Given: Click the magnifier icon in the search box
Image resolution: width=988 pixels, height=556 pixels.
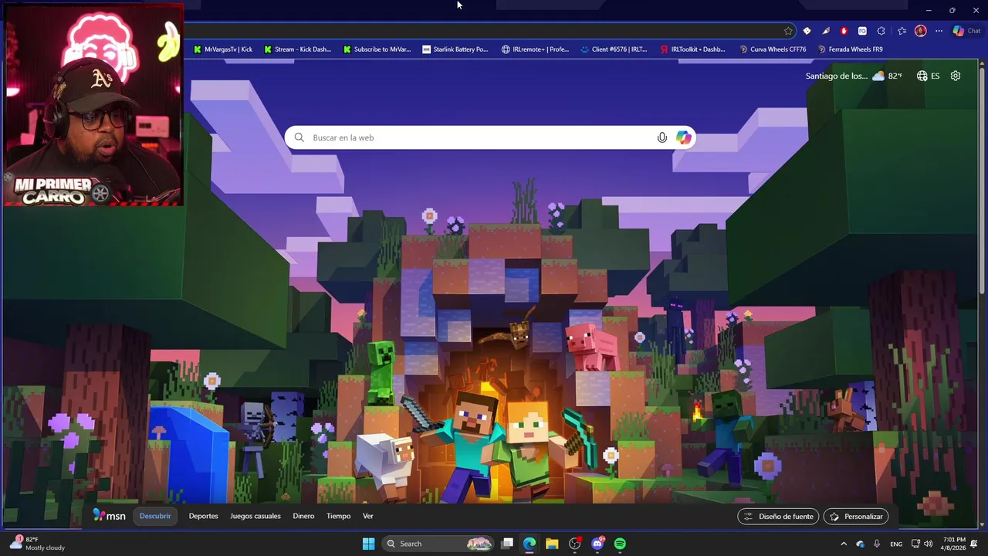Looking at the screenshot, I should (299, 137).
